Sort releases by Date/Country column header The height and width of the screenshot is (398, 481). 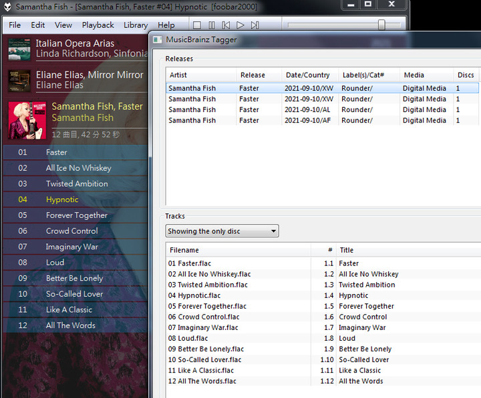[x=311, y=75]
